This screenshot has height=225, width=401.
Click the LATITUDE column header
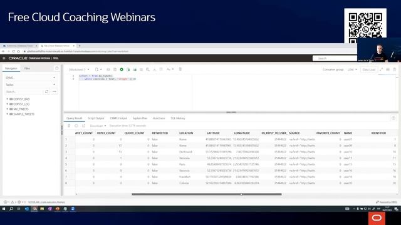(213, 133)
